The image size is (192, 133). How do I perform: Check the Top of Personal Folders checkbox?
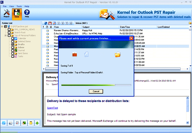(9, 35)
